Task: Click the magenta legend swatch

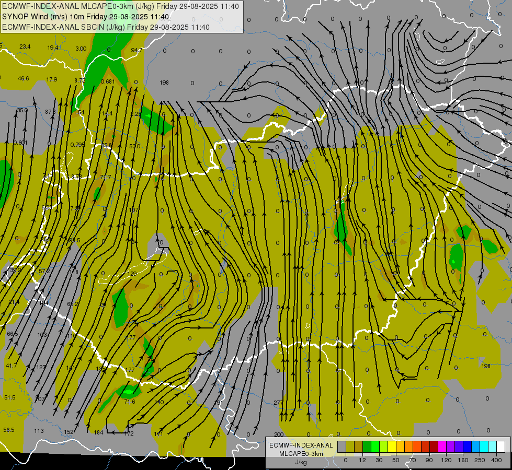Action: (x=442, y=447)
